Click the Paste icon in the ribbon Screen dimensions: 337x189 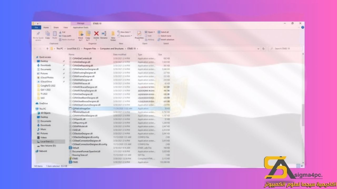[x=55, y=34]
